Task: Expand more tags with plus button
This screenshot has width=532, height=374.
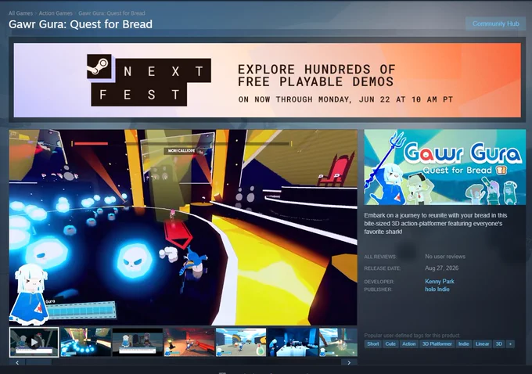Action: point(510,343)
